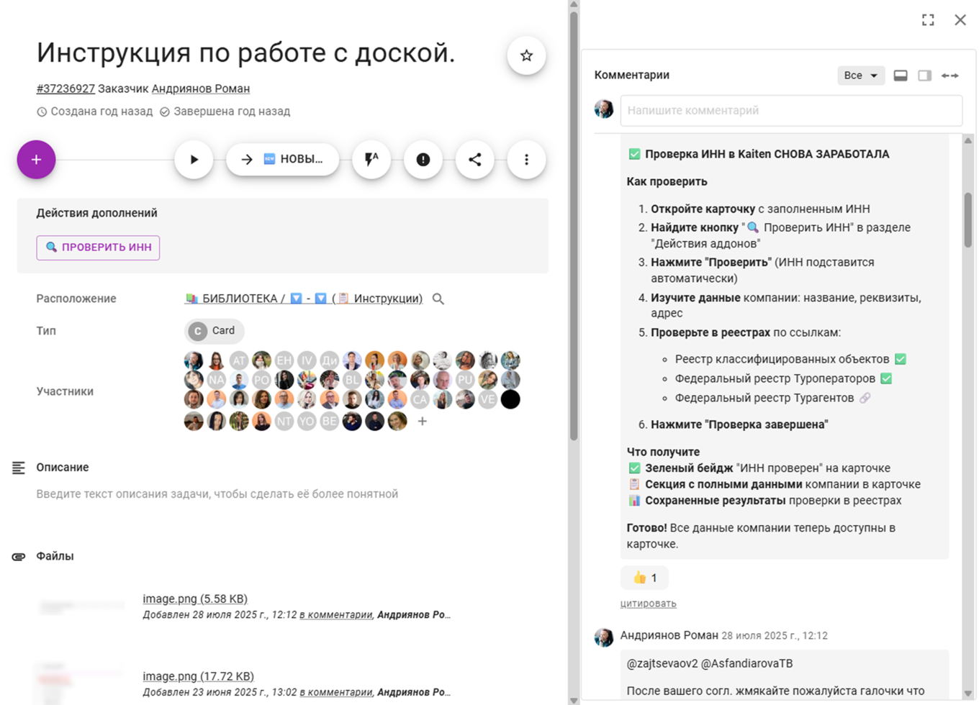Open the share icon on the card
Screen dimensions: 979x705
(x=474, y=160)
